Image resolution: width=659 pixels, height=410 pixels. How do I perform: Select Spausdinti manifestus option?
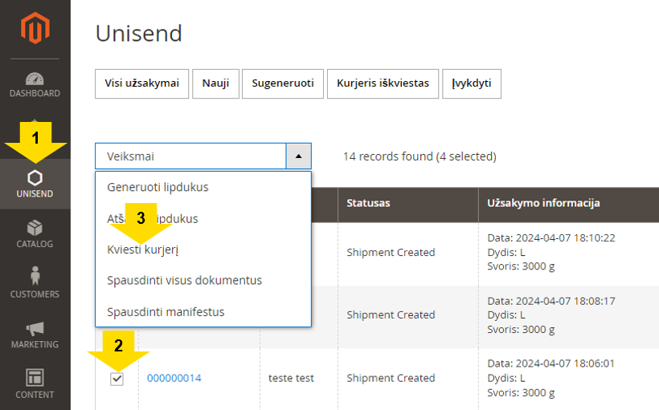(x=166, y=312)
